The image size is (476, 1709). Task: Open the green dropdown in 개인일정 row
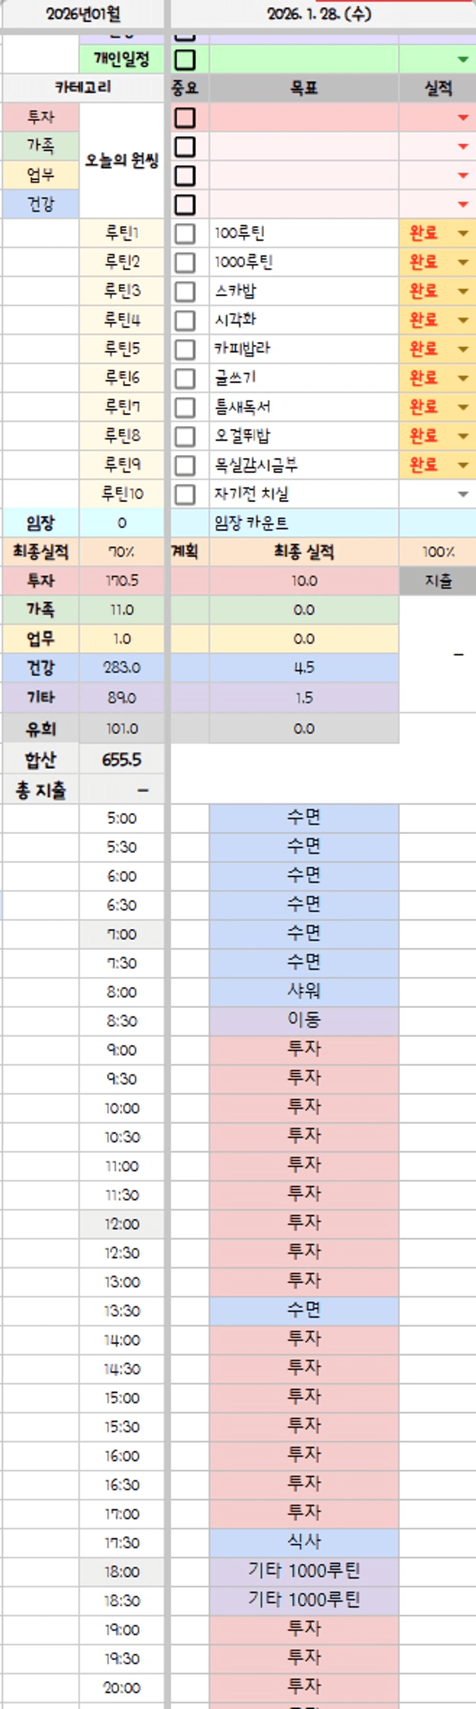point(463,60)
